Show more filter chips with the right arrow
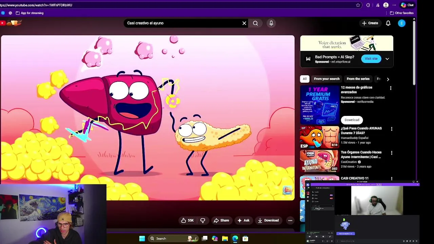This screenshot has width=434, height=244. point(388,79)
